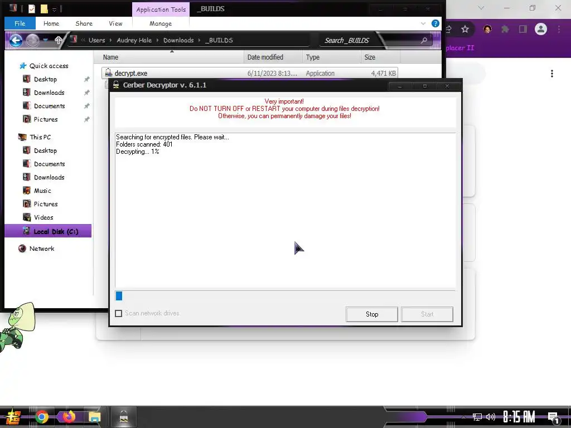Image resolution: width=571 pixels, height=428 pixels.
Task: Open Explorer help via question mark icon
Action: click(435, 23)
